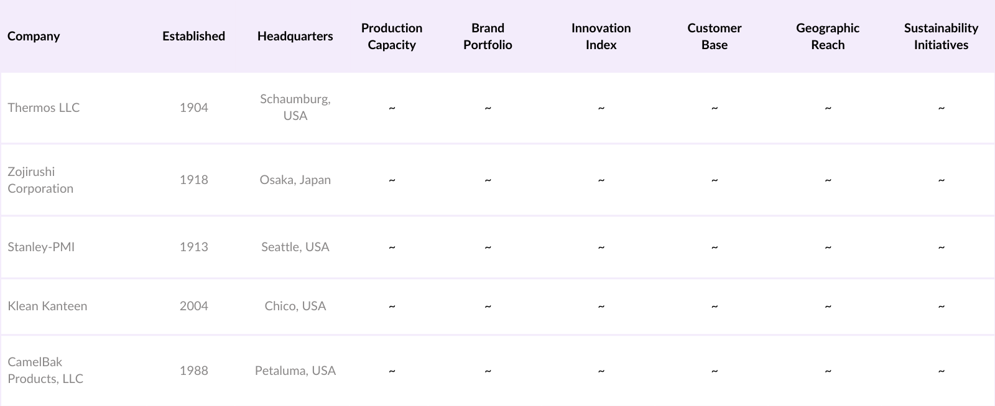The width and height of the screenshot is (995, 406).
Task: Select the Osaka, Japan headquarters cell
Action: click(295, 180)
